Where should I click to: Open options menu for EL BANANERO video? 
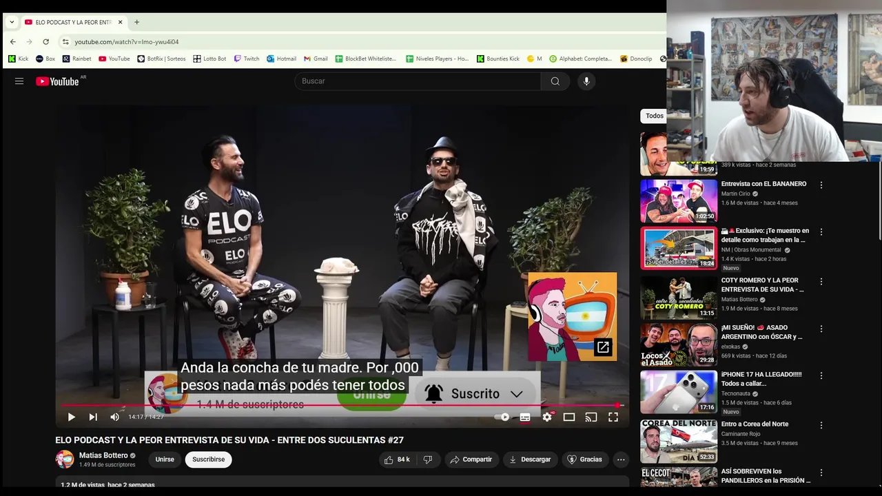tap(821, 185)
